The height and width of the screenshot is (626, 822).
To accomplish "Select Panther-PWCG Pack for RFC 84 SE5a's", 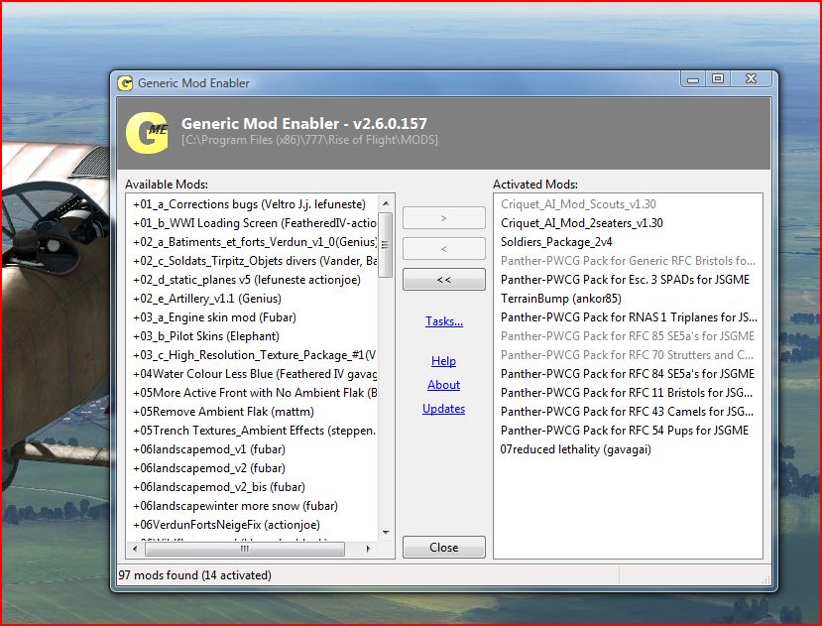I will coord(628,374).
